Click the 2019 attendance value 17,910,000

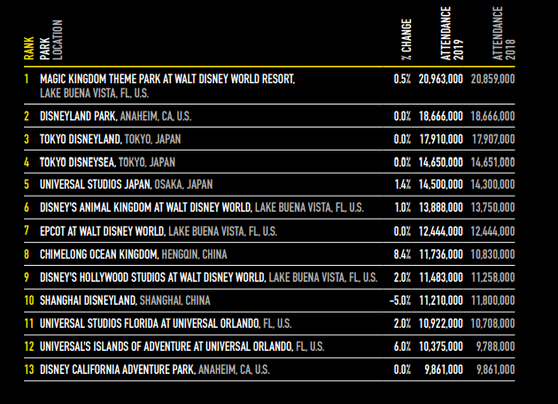coord(441,139)
